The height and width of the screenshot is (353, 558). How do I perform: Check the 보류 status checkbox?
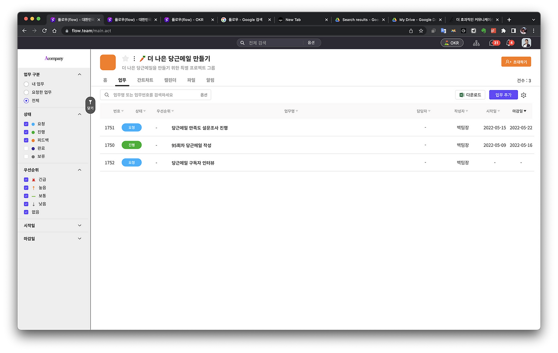click(26, 156)
